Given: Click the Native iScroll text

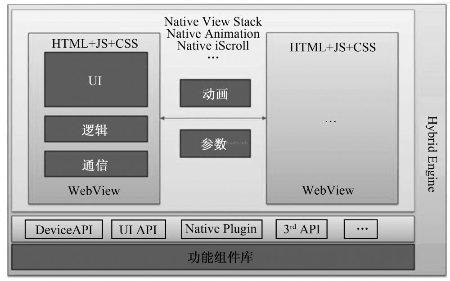Looking at the screenshot, I should 213,45.
